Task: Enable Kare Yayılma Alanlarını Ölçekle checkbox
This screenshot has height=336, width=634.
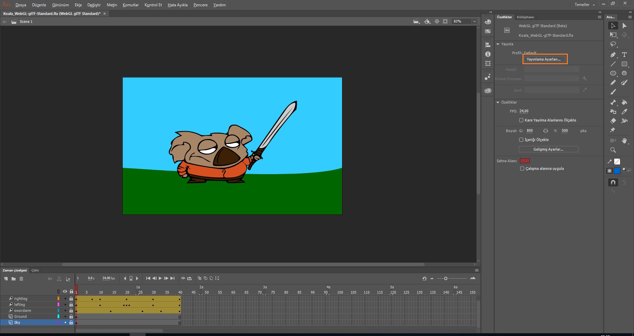Action: pyautogui.click(x=521, y=120)
